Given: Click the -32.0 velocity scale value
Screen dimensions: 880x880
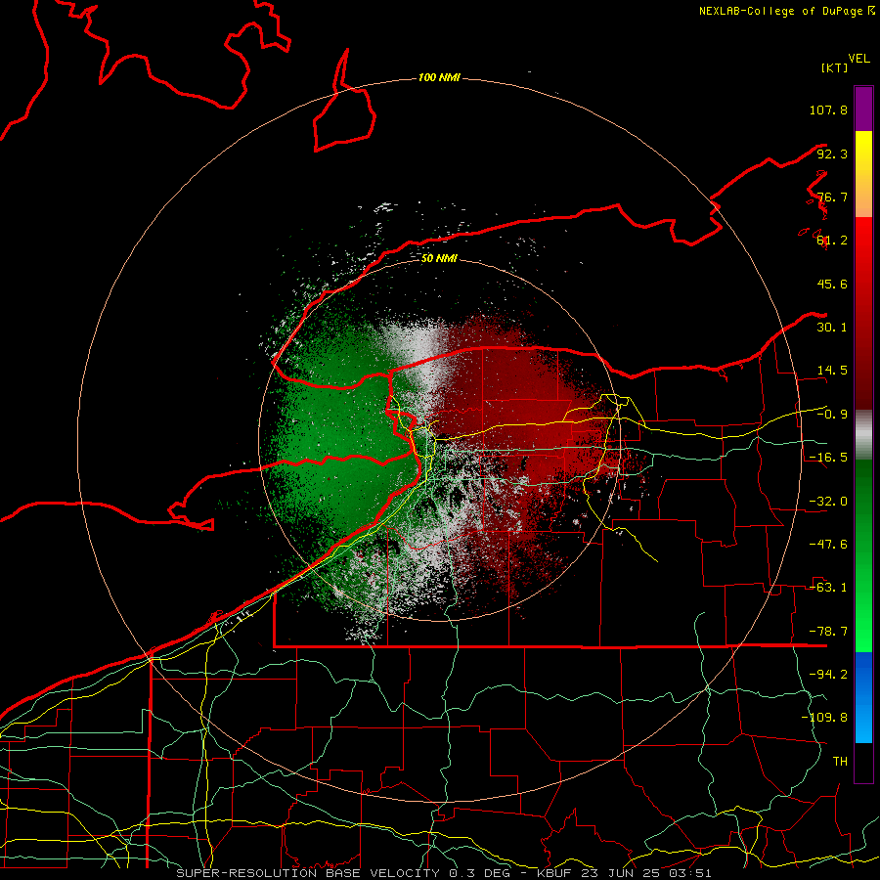Looking at the screenshot, I should click(828, 502).
